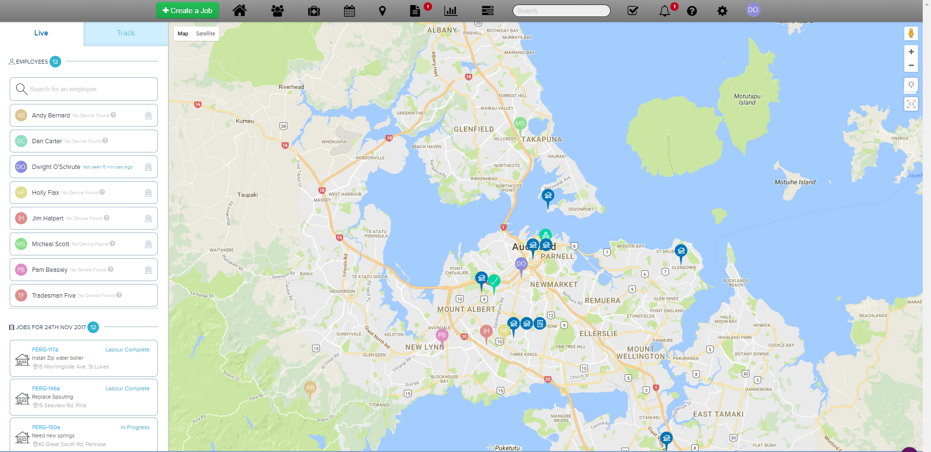The width and height of the screenshot is (931, 452).
Task: Click the Create a Job button
Action: [x=187, y=10]
